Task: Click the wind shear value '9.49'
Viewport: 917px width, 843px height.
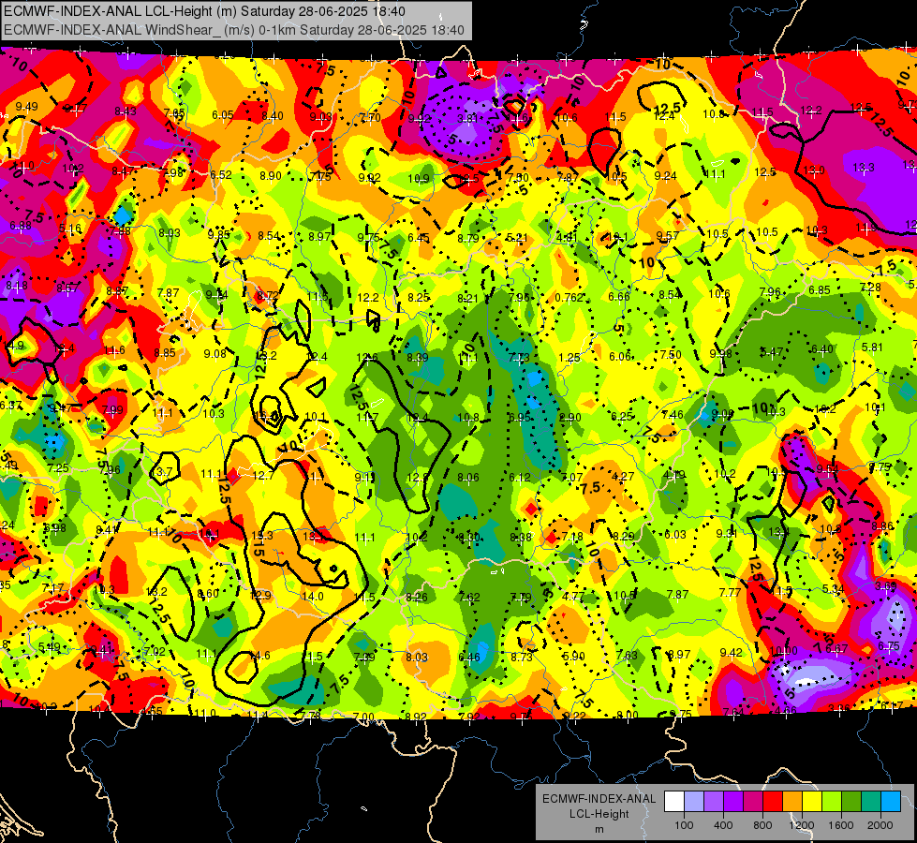Action: (x=27, y=107)
